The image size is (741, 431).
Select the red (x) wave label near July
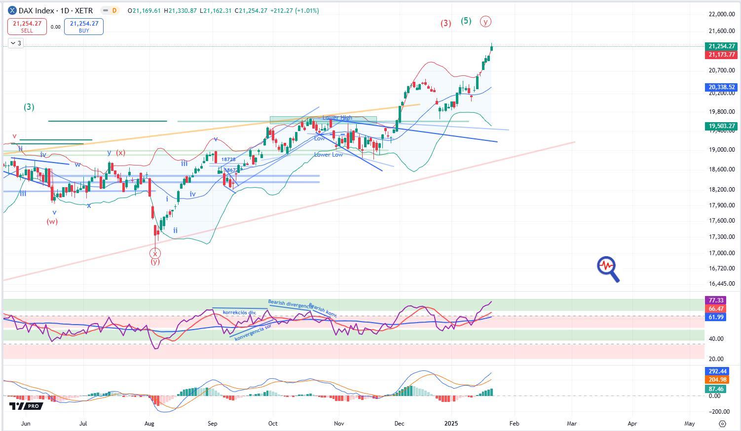[x=120, y=153]
